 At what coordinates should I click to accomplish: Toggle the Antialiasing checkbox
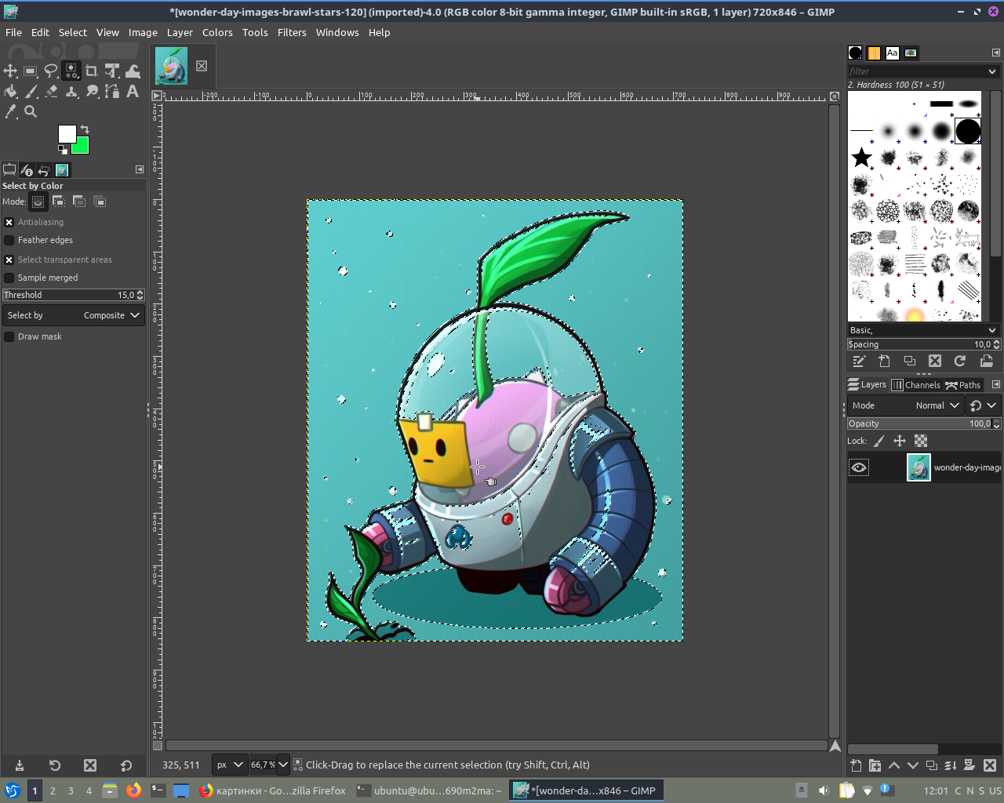click(x=9, y=222)
